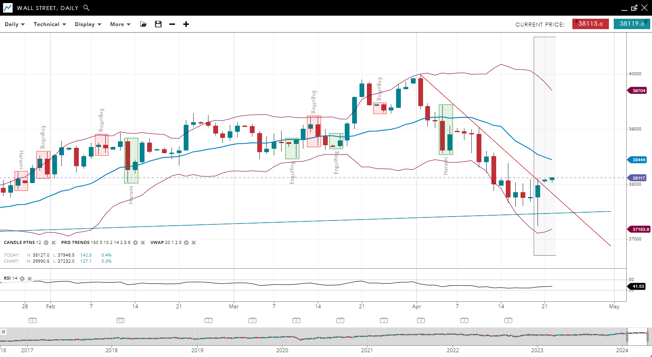This screenshot has height=357, width=652.
Task: Open Pro Trends indicator settings gear
Action: click(x=135, y=243)
